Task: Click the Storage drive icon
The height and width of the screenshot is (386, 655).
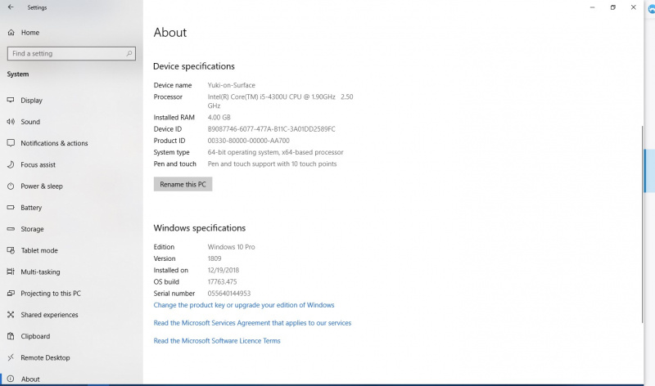Action: 11,229
